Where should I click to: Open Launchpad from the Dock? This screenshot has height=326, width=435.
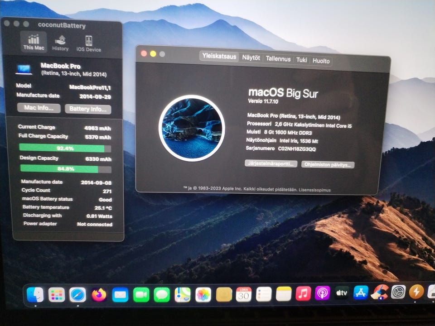tap(56, 294)
